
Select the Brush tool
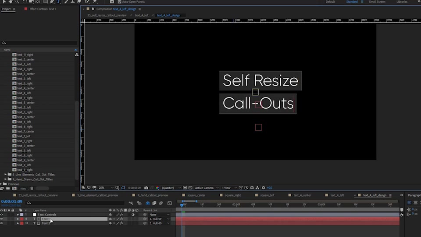[66, 2]
